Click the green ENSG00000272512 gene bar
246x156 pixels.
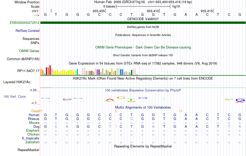click(143, 23)
